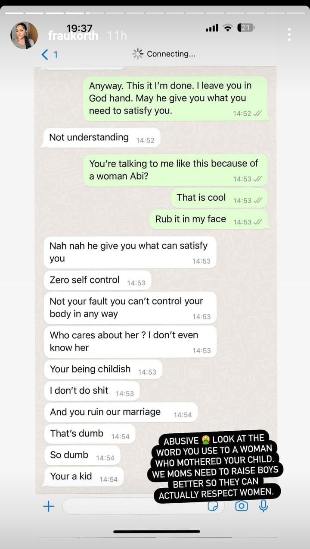
Task: Tap the fraukorth profile picture
Action: [x=24, y=35]
